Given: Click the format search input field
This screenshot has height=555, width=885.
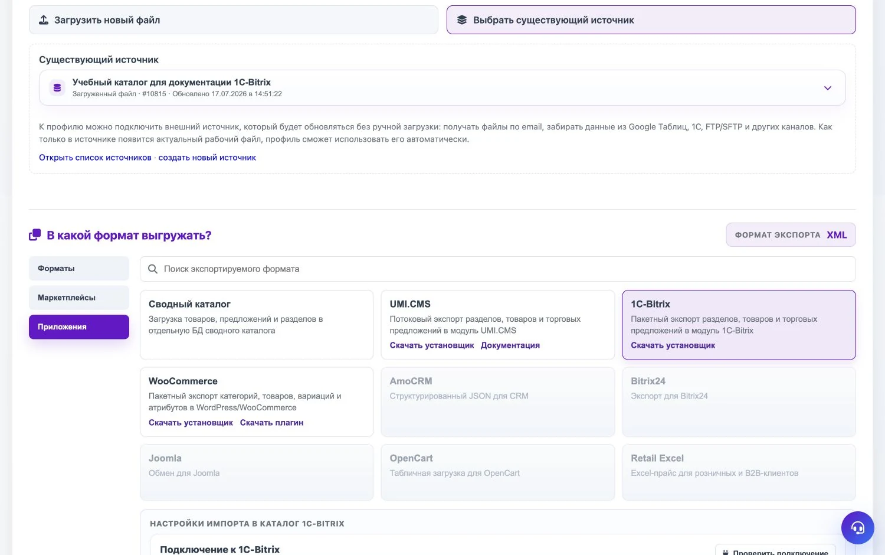Looking at the screenshot, I should click(x=498, y=269).
